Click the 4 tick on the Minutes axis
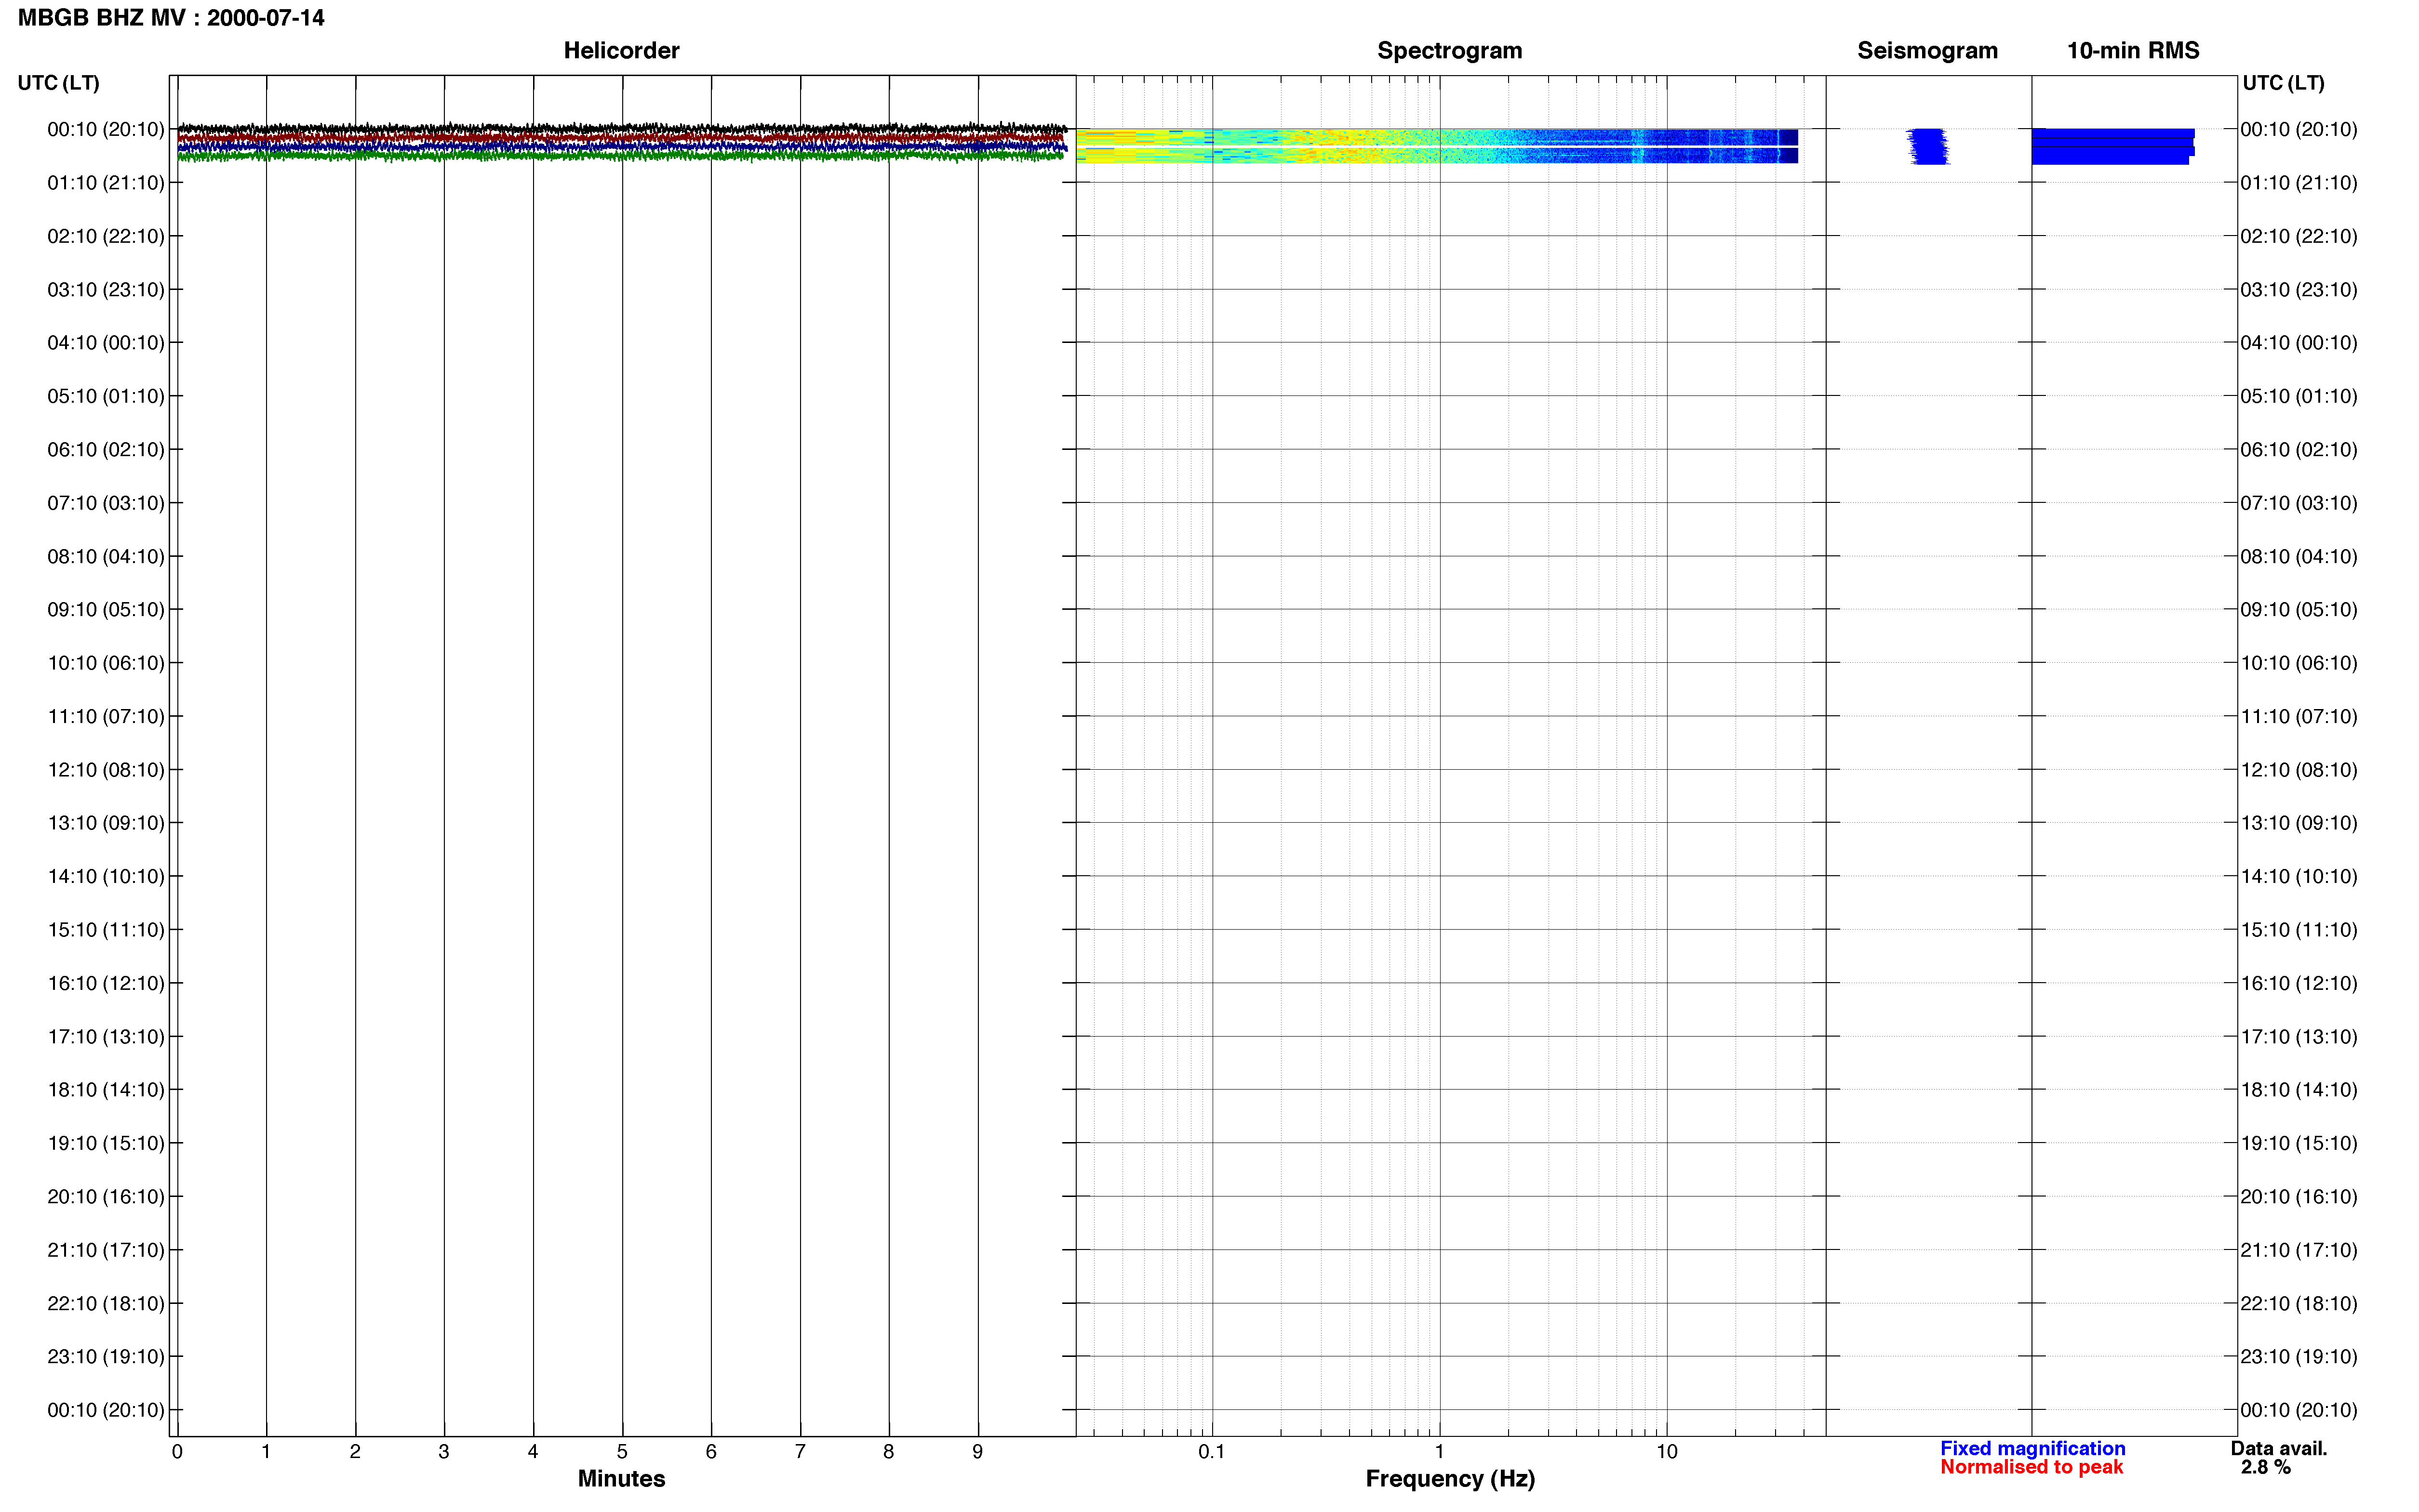2419x1512 pixels. pos(533,1452)
